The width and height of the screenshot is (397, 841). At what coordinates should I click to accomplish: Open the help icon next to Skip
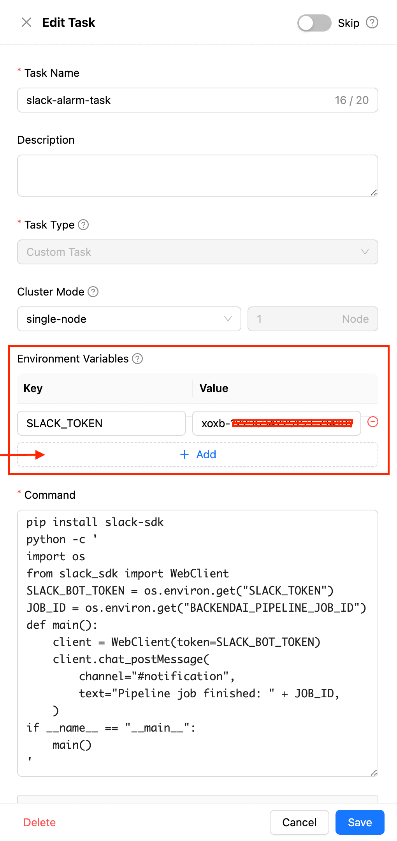click(x=372, y=23)
